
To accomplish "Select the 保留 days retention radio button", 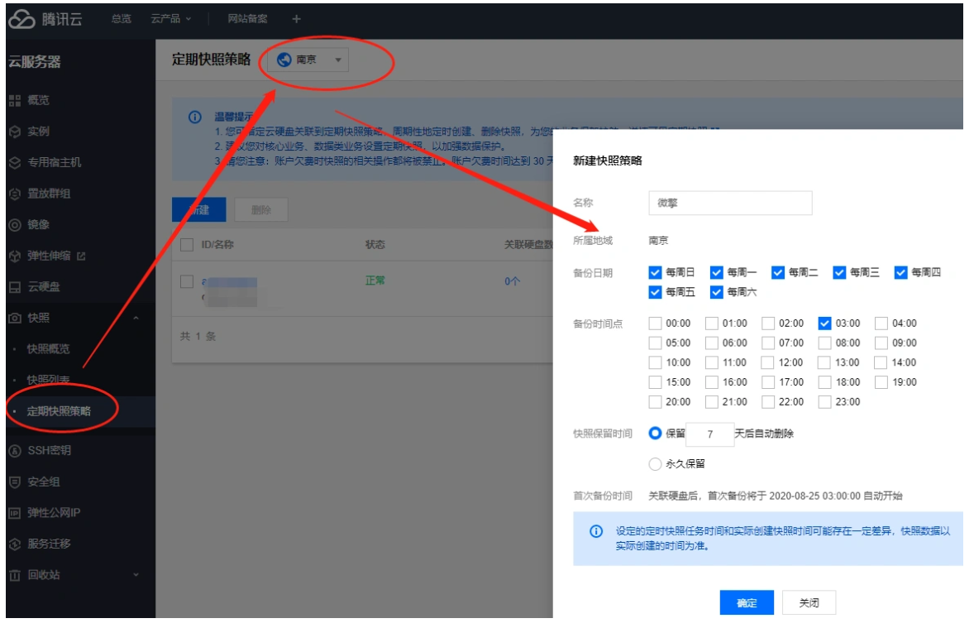I will (655, 434).
